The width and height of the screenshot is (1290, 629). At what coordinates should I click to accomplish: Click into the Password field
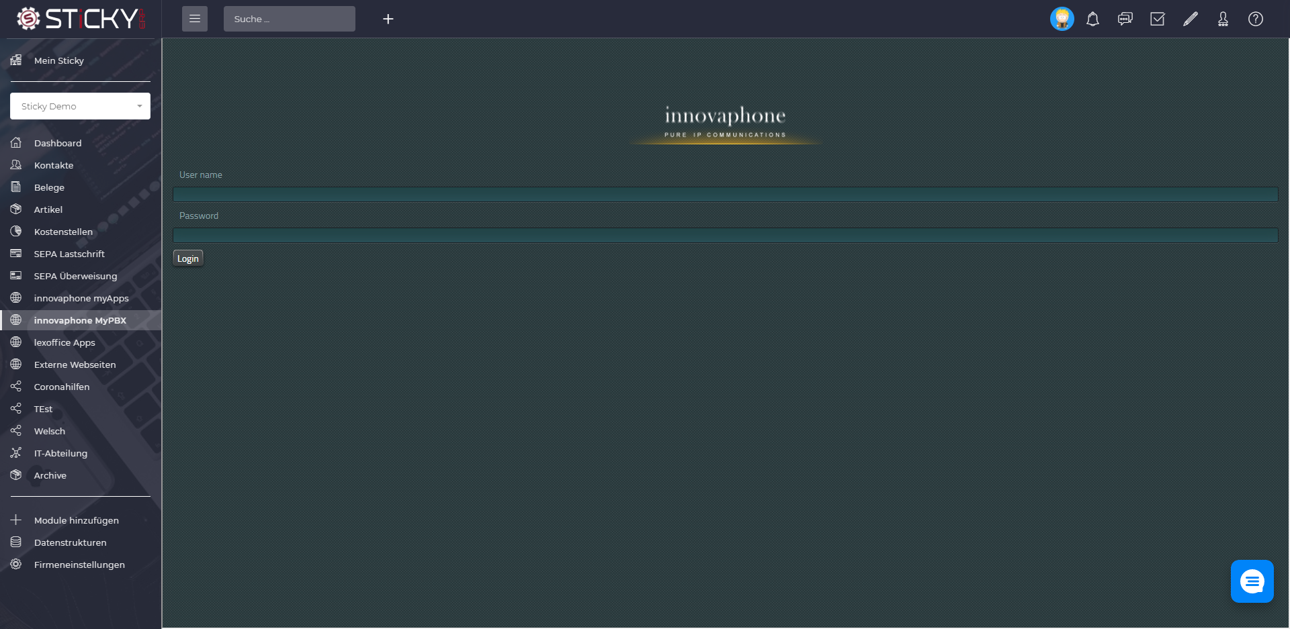click(726, 236)
